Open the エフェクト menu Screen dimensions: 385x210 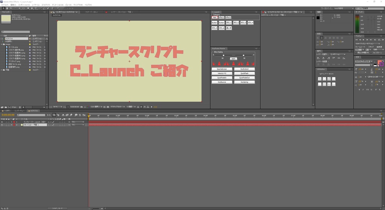[x=45, y=4]
